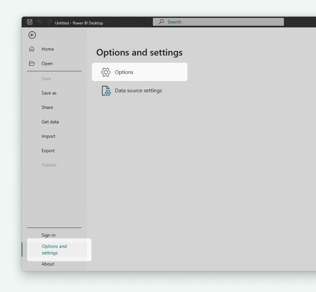Click the save icon in title bar
Viewport: 316px width, 292px height.
30,22
